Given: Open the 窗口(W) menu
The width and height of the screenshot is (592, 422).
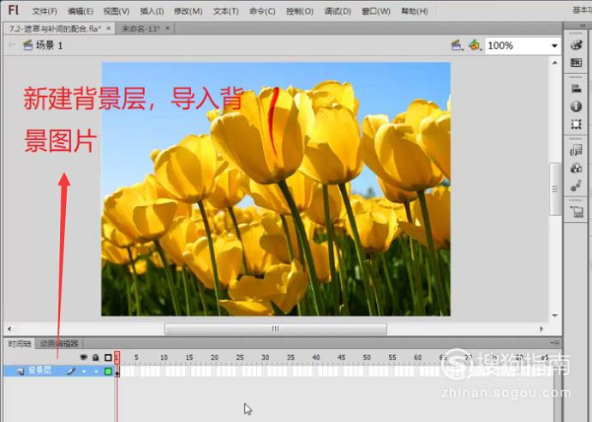Looking at the screenshot, I should pos(375,11).
